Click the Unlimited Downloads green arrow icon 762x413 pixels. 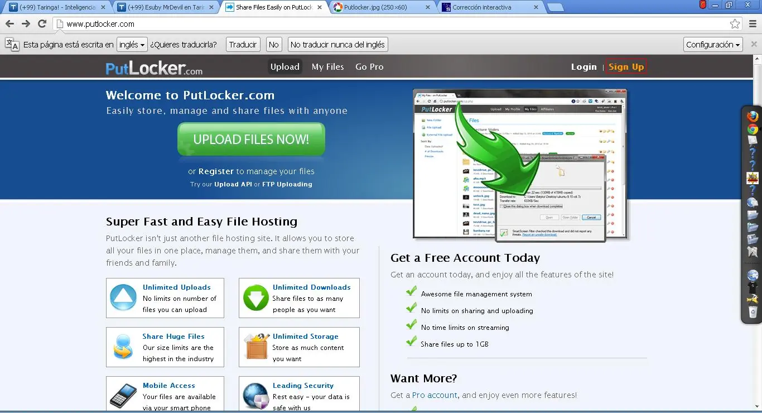tap(256, 297)
